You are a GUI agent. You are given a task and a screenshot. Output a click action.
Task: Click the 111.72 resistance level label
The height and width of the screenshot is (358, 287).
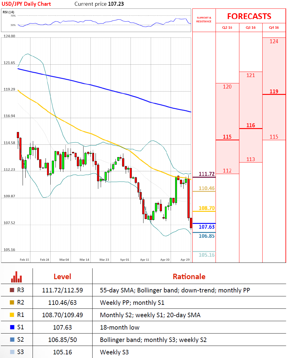point(207,174)
